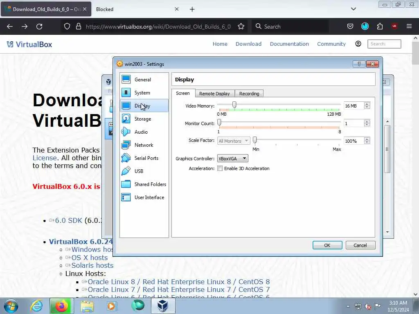The image size is (419, 314).
Task: Select Serial Ports plug icon
Action: [x=126, y=158]
